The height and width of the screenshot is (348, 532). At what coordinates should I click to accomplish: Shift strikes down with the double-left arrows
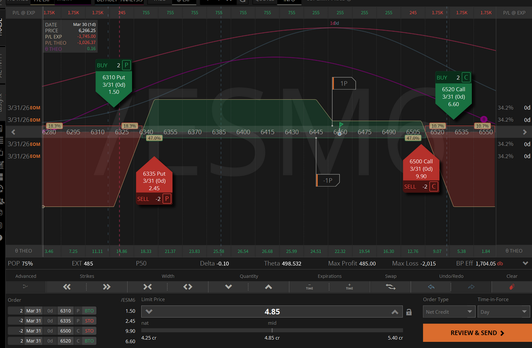click(x=67, y=287)
